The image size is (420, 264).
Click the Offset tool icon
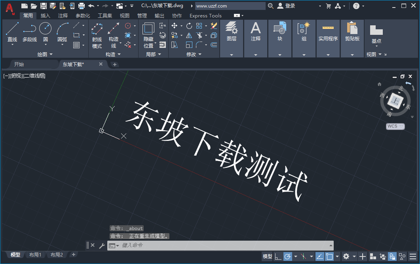[214, 45]
